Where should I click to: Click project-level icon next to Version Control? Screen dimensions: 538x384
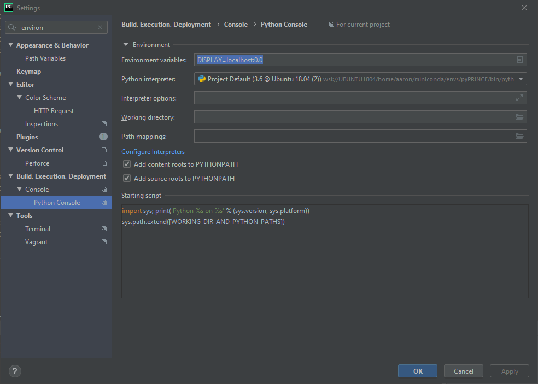pyautogui.click(x=104, y=150)
